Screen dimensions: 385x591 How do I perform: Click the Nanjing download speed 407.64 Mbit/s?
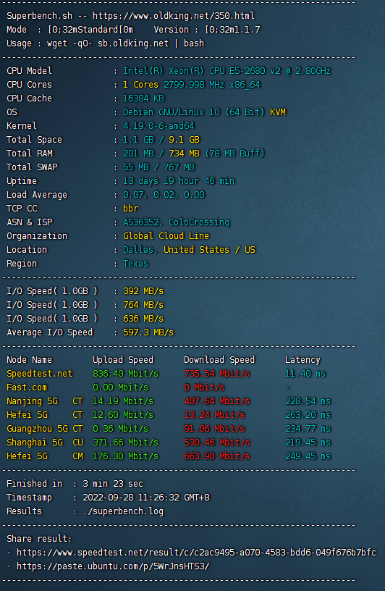(x=217, y=401)
